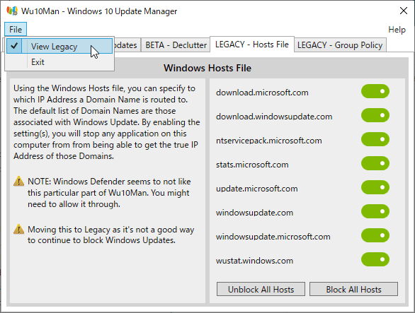Screen dimensions: 415x313
Task: Toggle the windowsupdate.com switch
Action: (375, 211)
